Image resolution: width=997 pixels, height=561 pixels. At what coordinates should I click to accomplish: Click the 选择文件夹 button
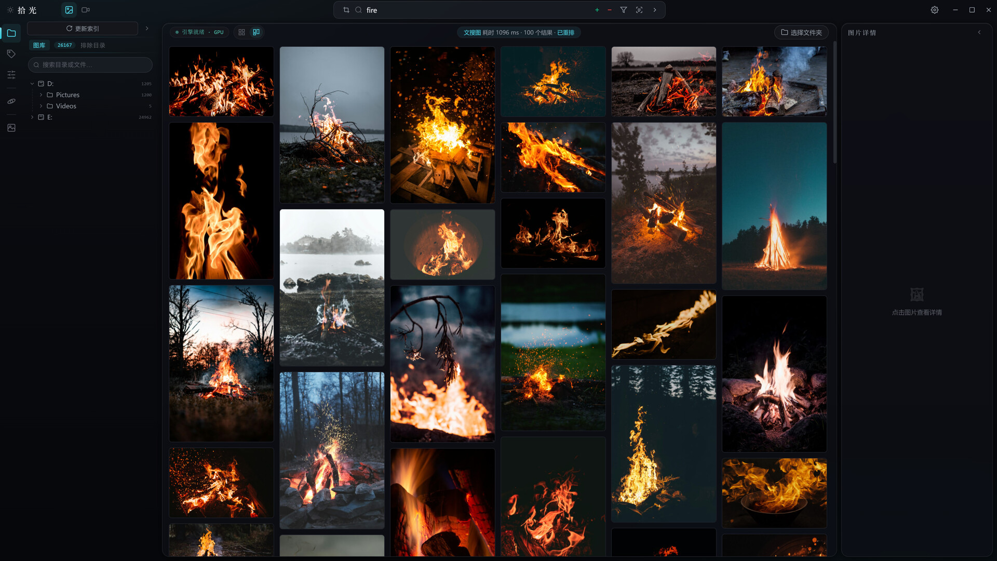pyautogui.click(x=801, y=32)
